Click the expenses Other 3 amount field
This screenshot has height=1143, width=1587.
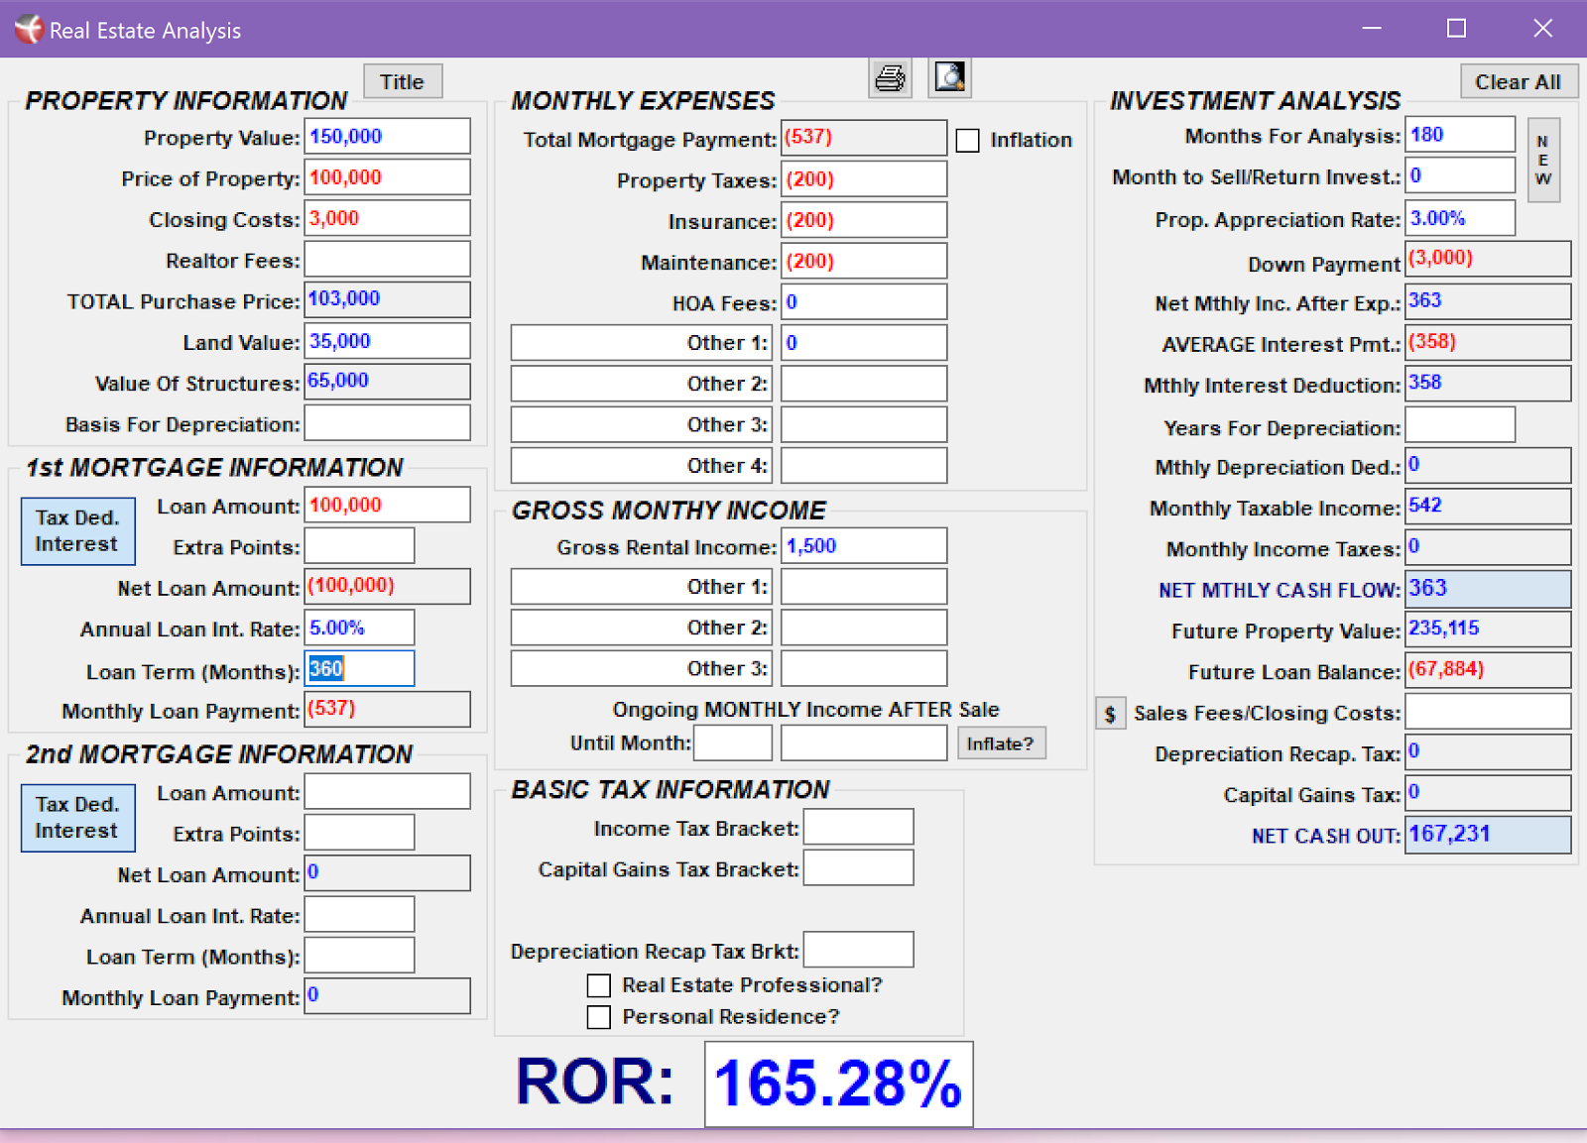tap(864, 425)
